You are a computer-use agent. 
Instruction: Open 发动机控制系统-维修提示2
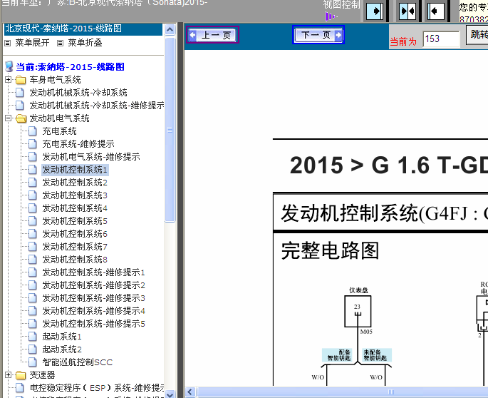coord(93,285)
